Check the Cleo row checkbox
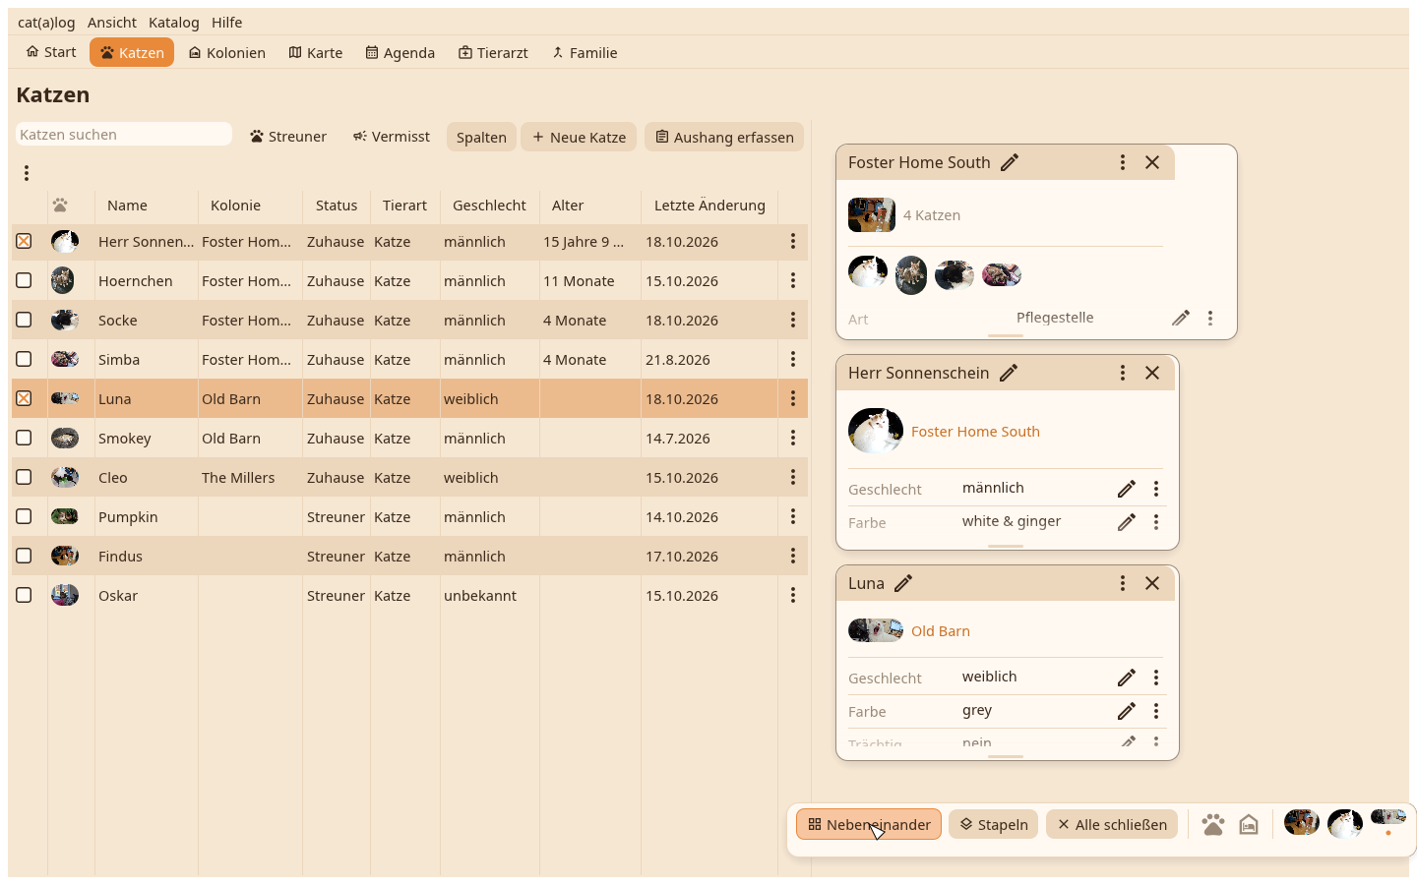The width and height of the screenshot is (1417, 885). 24,477
